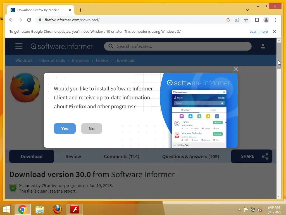Image resolution: width=286 pixels, height=215 pixels.
Task: Open the site hamburger menu
Action: pos(19,46)
